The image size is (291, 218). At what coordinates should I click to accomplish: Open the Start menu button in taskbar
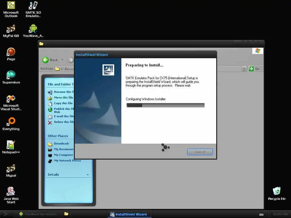coord(6,214)
